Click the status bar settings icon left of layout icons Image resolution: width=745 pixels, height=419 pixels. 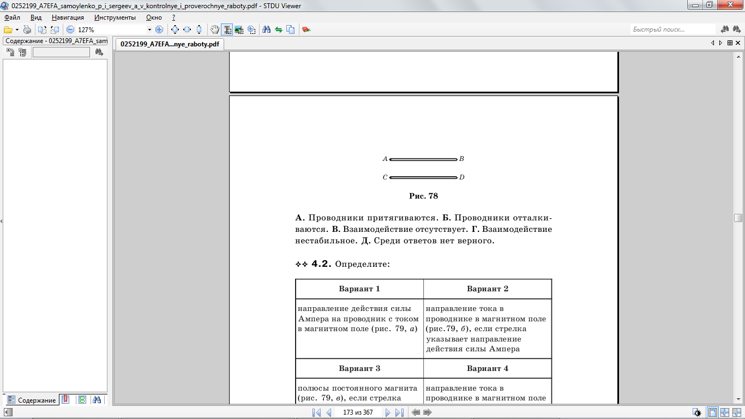pyautogui.click(x=696, y=412)
